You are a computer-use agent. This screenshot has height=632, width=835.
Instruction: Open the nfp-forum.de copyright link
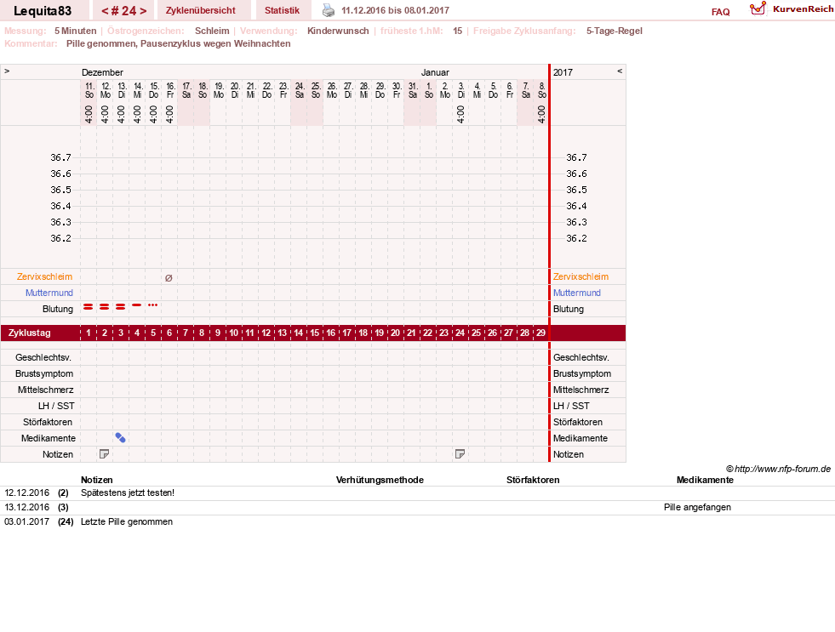pos(778,469)
